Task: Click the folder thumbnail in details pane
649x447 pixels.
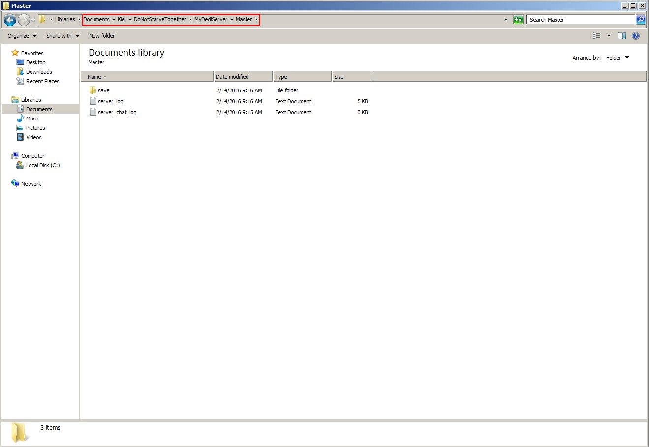Action: pos(20,432)
